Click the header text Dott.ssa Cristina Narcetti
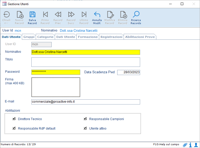Image resolution: width=200 pixels, height=148 pixels. [79, 31]
